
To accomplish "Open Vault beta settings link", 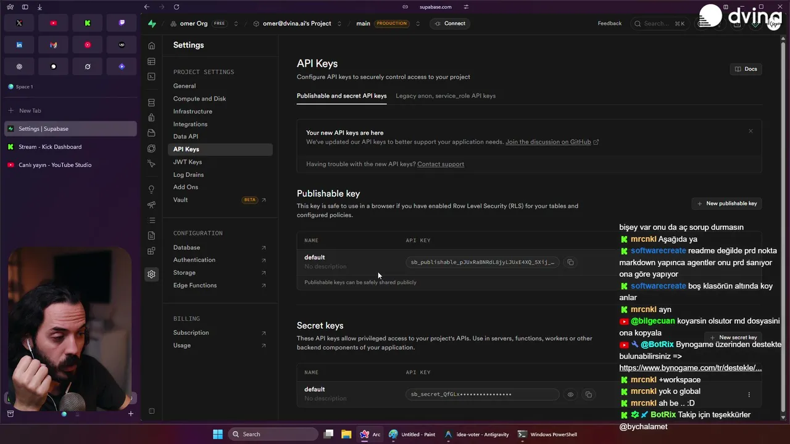I will pos(220,200).
